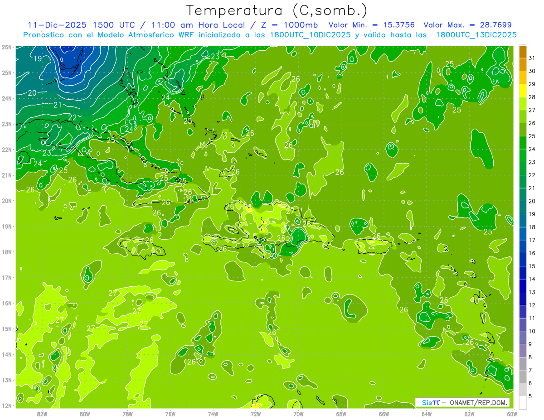The image size is (544, 420).
Task: Click the 72W longitude axis label
Action: pyautogui.click(x=256, y=414)
